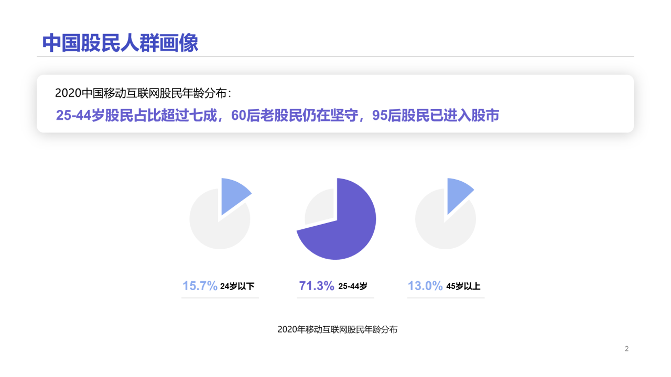671x377 pixels.
Task: Click the underline beneath the 13.0% label
Action: click(446, 298)
